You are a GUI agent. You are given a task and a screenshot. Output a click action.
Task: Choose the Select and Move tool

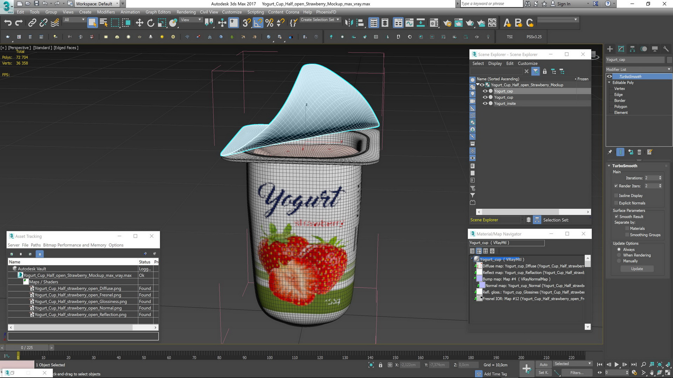coord(140,23)
